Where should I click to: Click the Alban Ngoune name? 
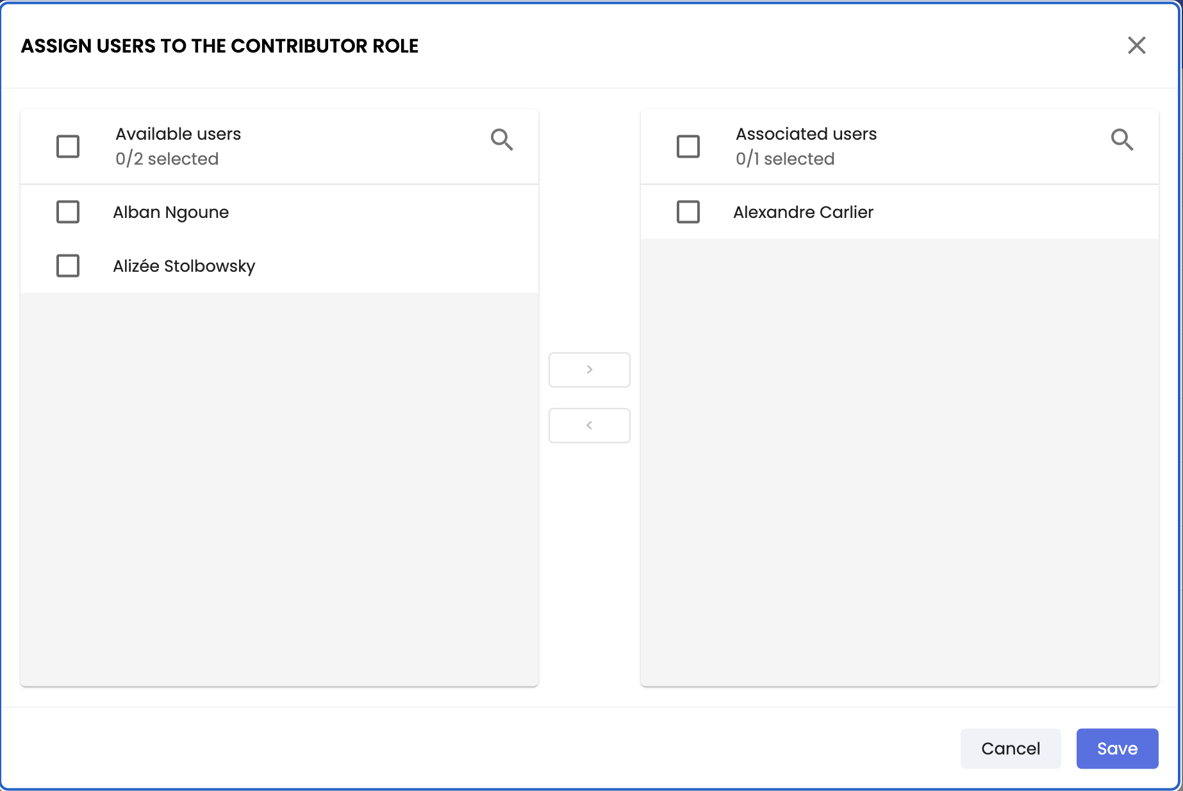(x=171, y=212)
